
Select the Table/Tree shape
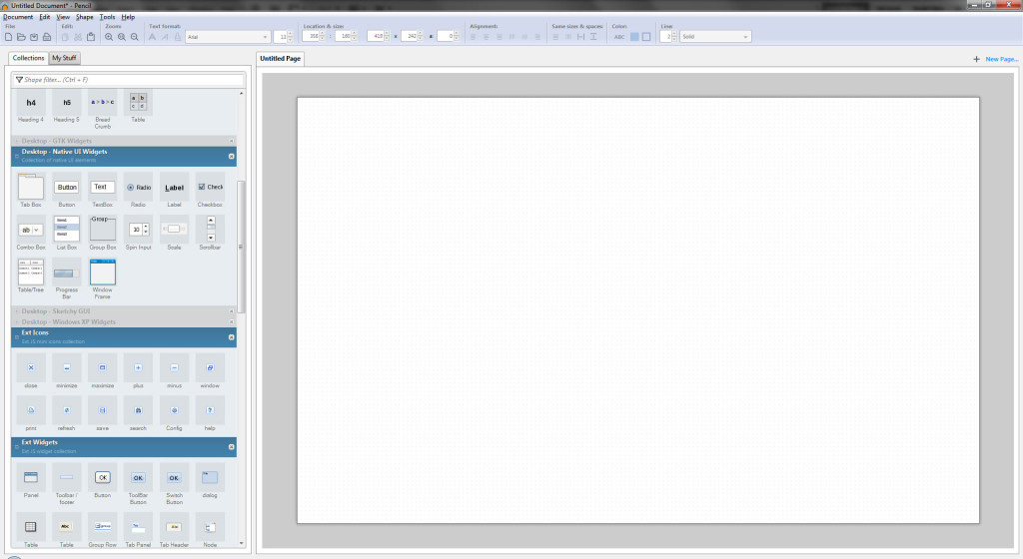31,277
